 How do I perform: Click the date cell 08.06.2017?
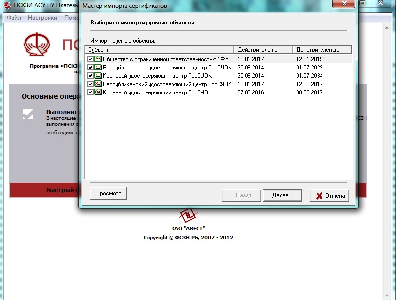click(309, 92)
